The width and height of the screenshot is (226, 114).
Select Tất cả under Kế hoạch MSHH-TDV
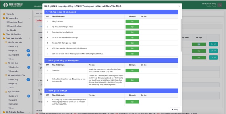11,88
